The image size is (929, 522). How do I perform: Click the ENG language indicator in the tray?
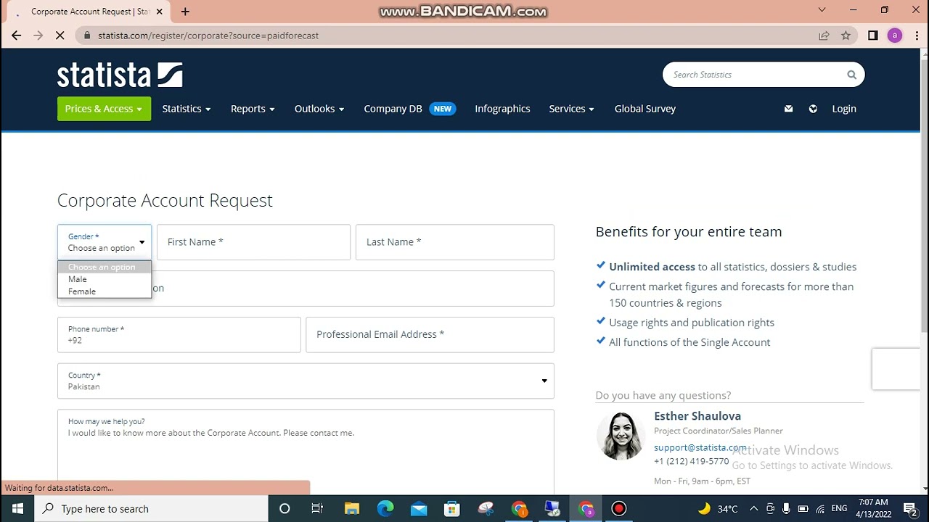[839, 508]
